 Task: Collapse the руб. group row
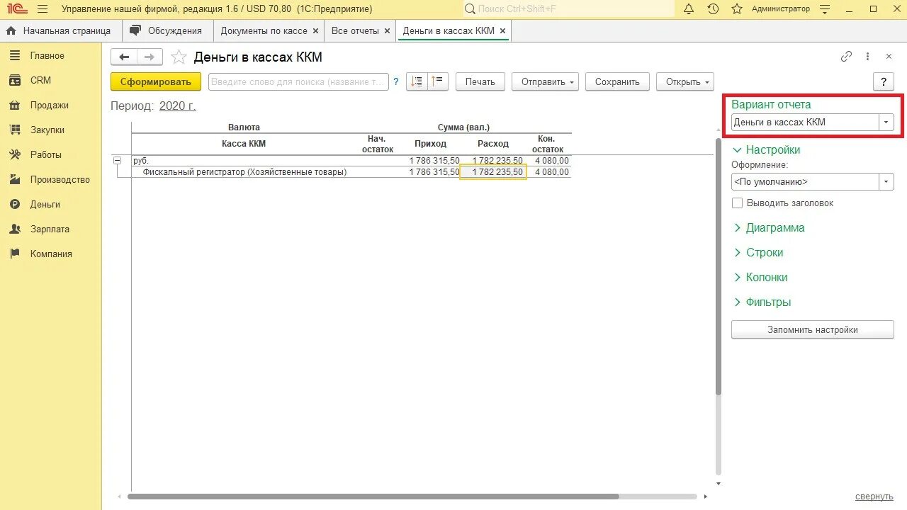pyautogui.click(x=117, y=161)
